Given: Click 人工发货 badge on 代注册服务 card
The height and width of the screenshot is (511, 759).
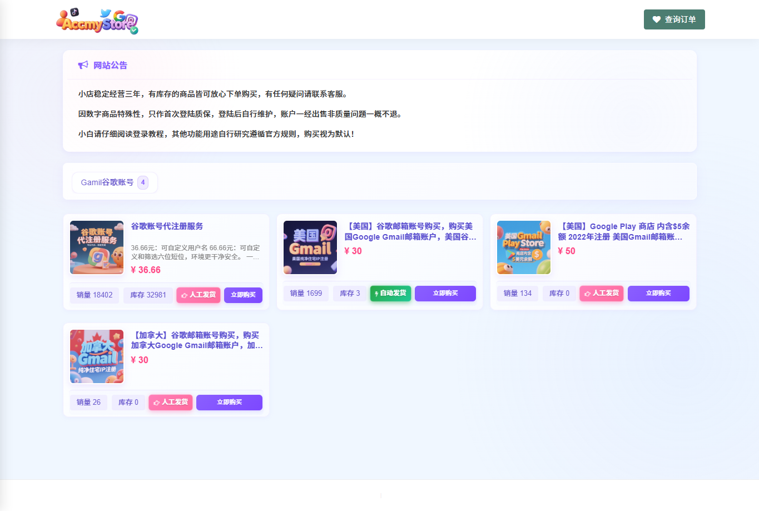Looking at the screenshot, I should point(199,295).
